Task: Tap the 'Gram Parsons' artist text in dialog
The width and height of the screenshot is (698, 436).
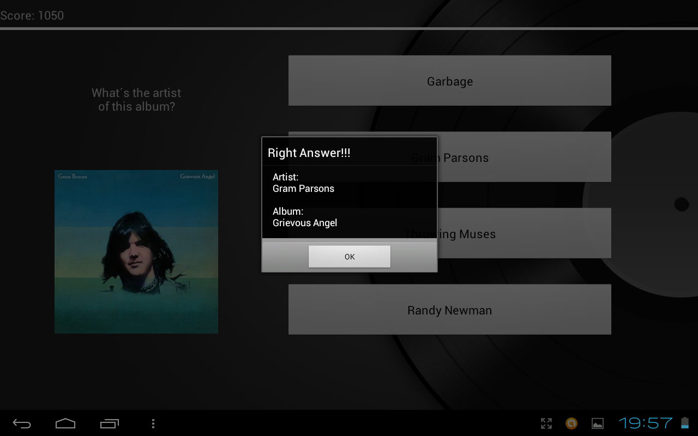Action: click(x=303, y=189)
